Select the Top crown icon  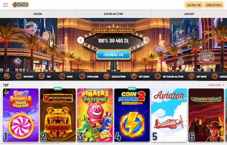tap(42, 76)
